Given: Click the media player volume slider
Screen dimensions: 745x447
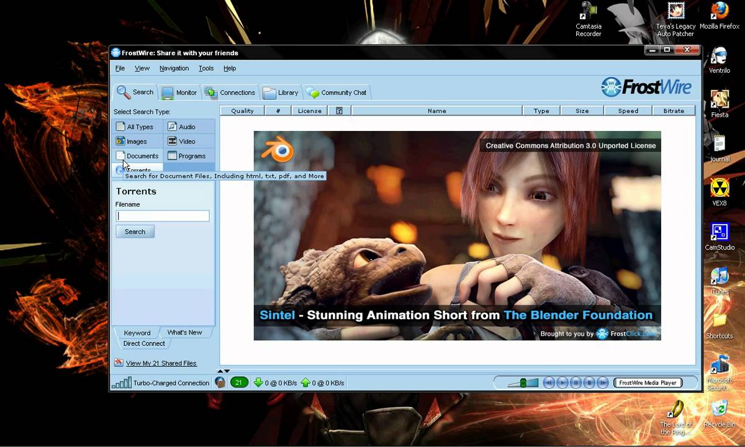Looking at the screenshot, I should (523, 382).
